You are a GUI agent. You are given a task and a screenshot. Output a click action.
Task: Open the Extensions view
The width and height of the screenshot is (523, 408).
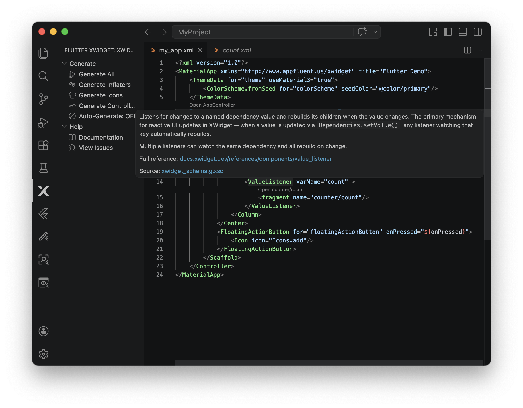[x=43, y=145]
